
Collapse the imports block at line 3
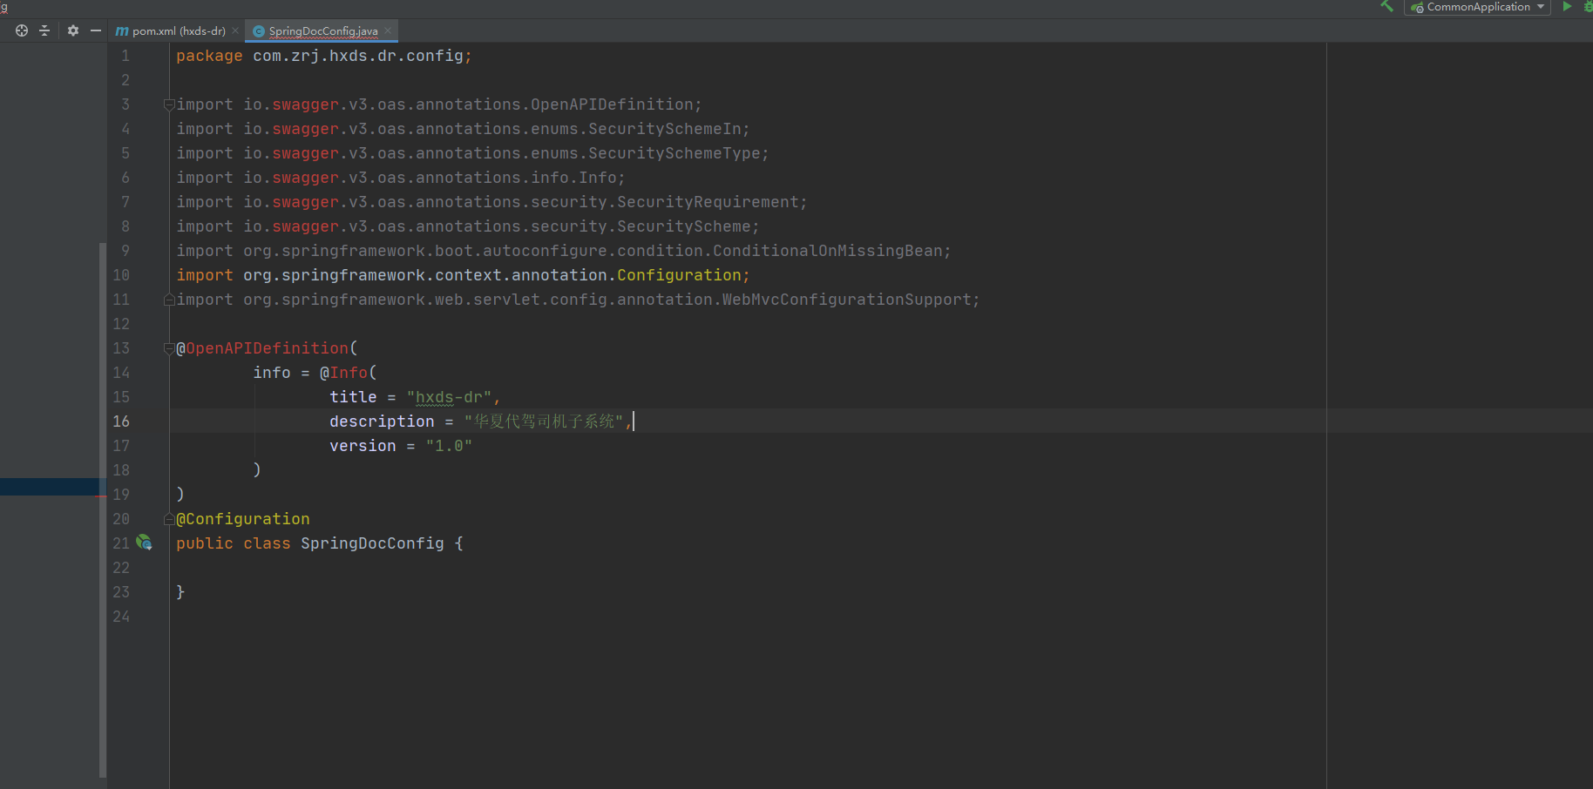point(169,105)
